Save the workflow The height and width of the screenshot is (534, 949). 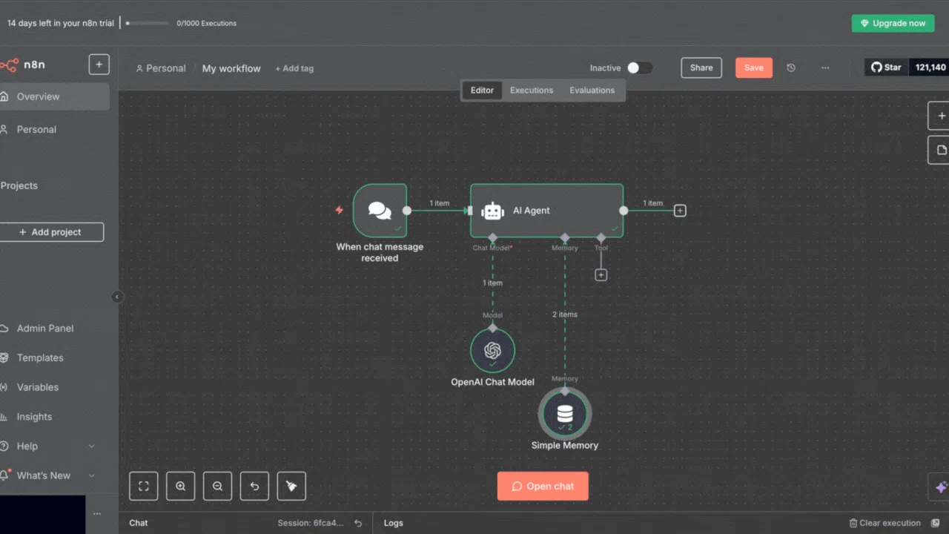(754, 67)
